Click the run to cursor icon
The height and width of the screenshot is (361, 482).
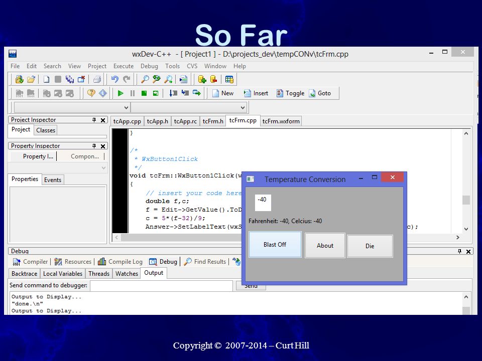(197, 93)
